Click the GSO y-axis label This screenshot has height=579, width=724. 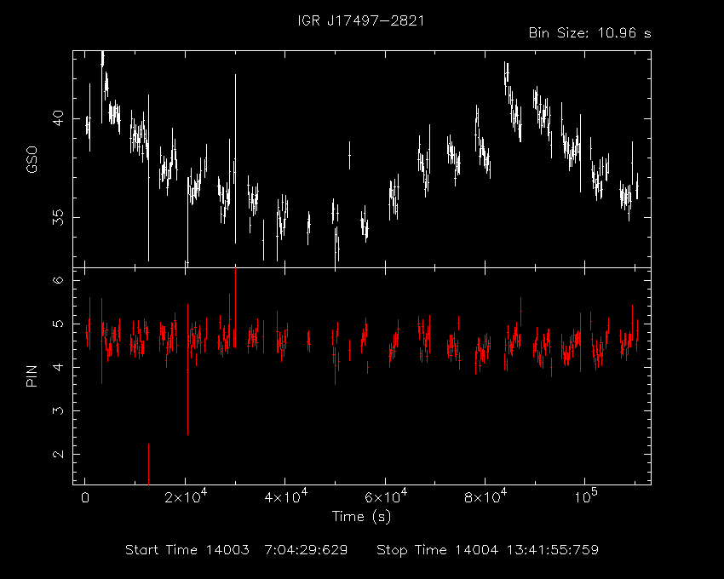tap(32, 160)
